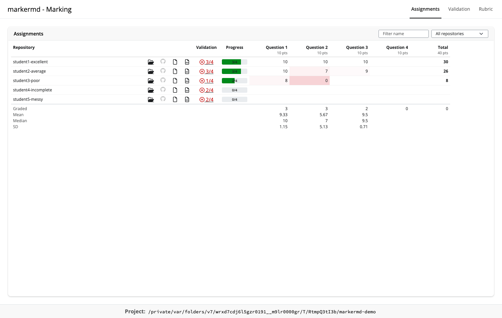Image resolution: width=502 pixels, height=318 pixels.
Task: Open folder icon for student2-average
Action: (151, 71)
